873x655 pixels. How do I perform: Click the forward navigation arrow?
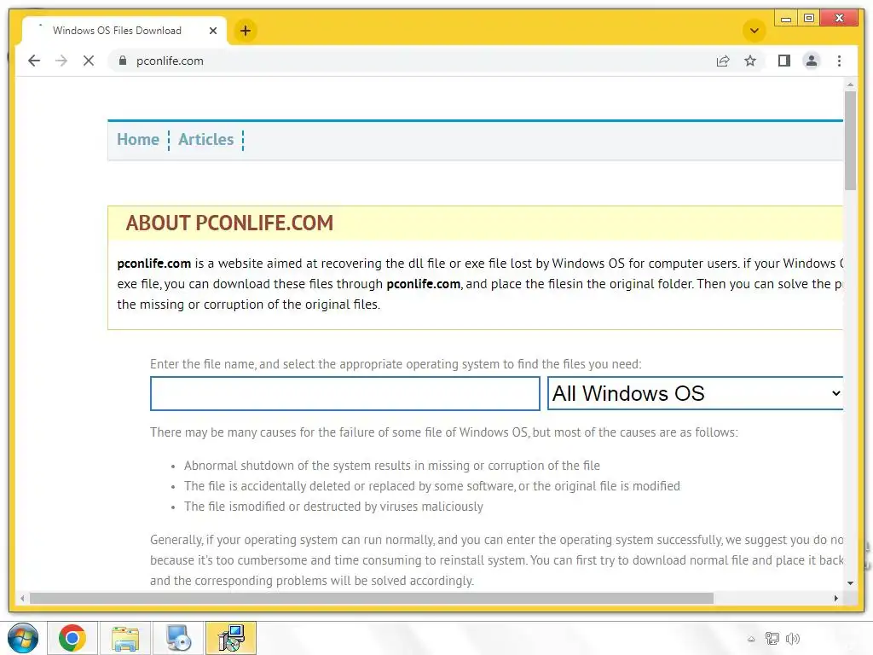click(61, 61)
